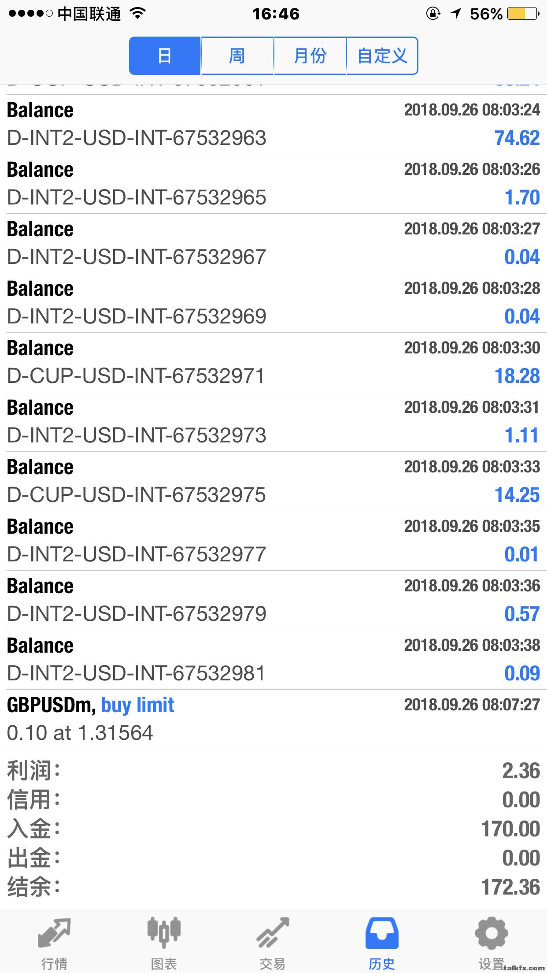Viewport: 547px width, 973px height.
Task: Tap the 16:46 clock in status bar
Action: (x=276, y=14)
